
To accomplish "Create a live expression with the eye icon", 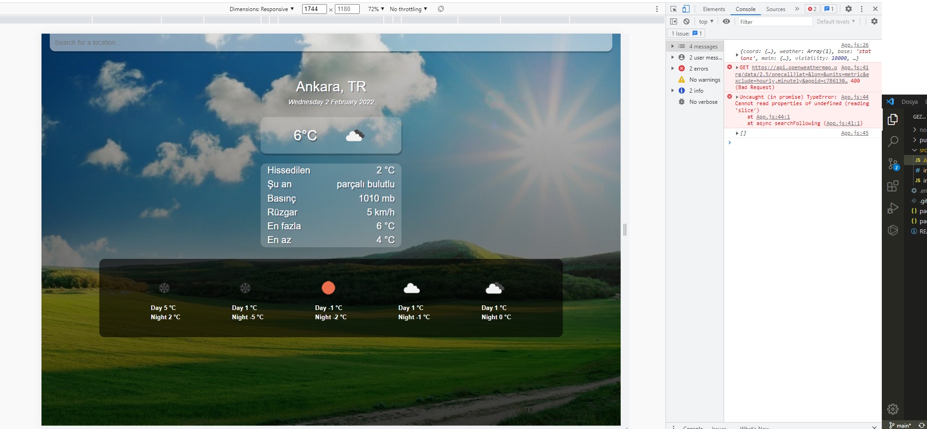I will (726, 21).
